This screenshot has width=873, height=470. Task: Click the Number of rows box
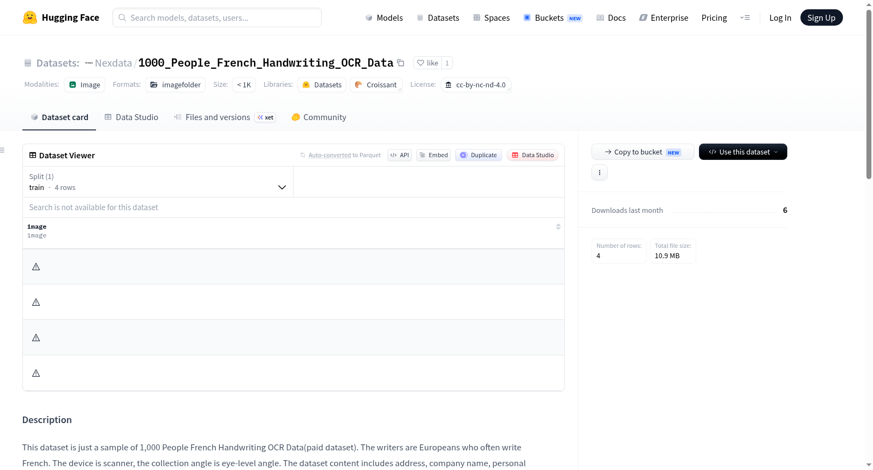click(x=619, y=251)
